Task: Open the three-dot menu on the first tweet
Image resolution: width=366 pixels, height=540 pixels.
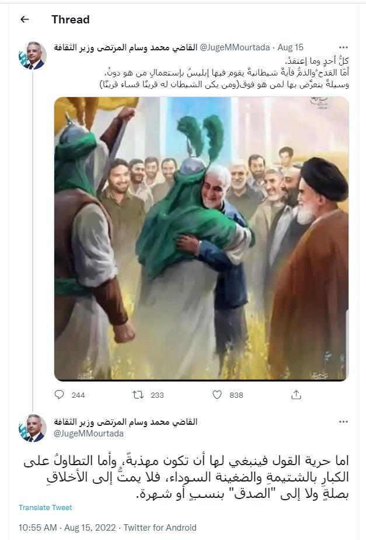Action: tap(343, 47)
